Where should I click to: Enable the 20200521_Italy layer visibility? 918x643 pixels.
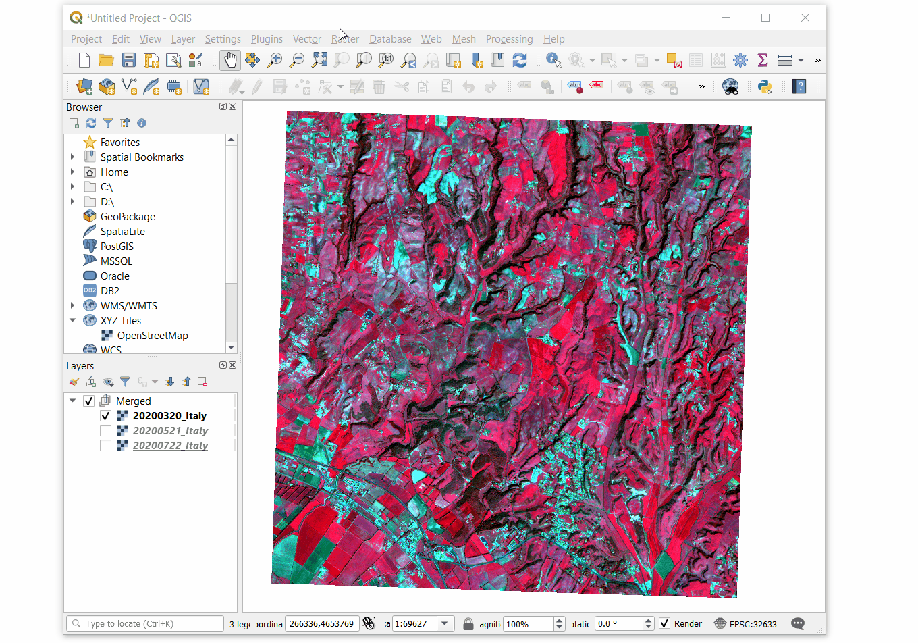[x=105, y=431]
